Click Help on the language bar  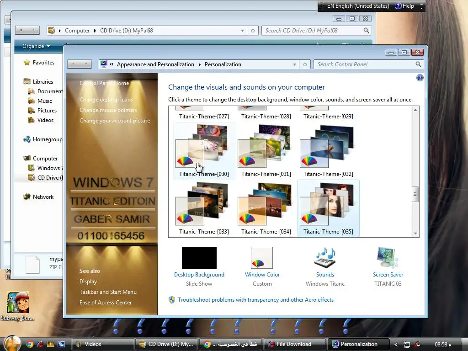404,6
